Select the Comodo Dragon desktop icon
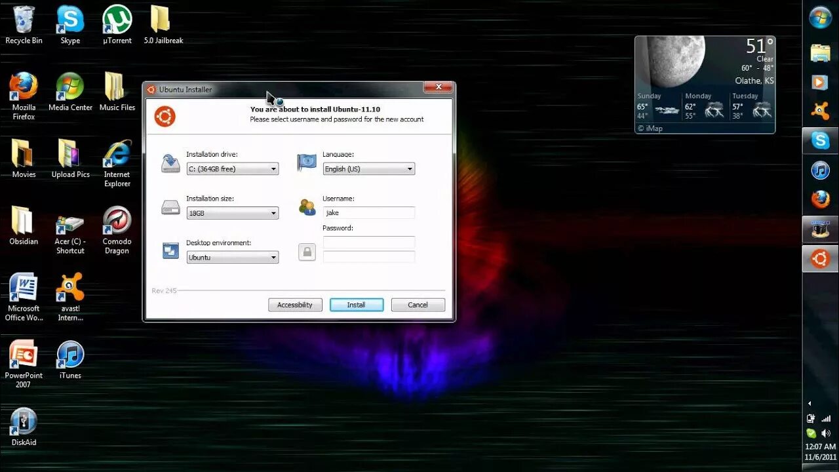839x472 pixels. [x=117, y=231]
